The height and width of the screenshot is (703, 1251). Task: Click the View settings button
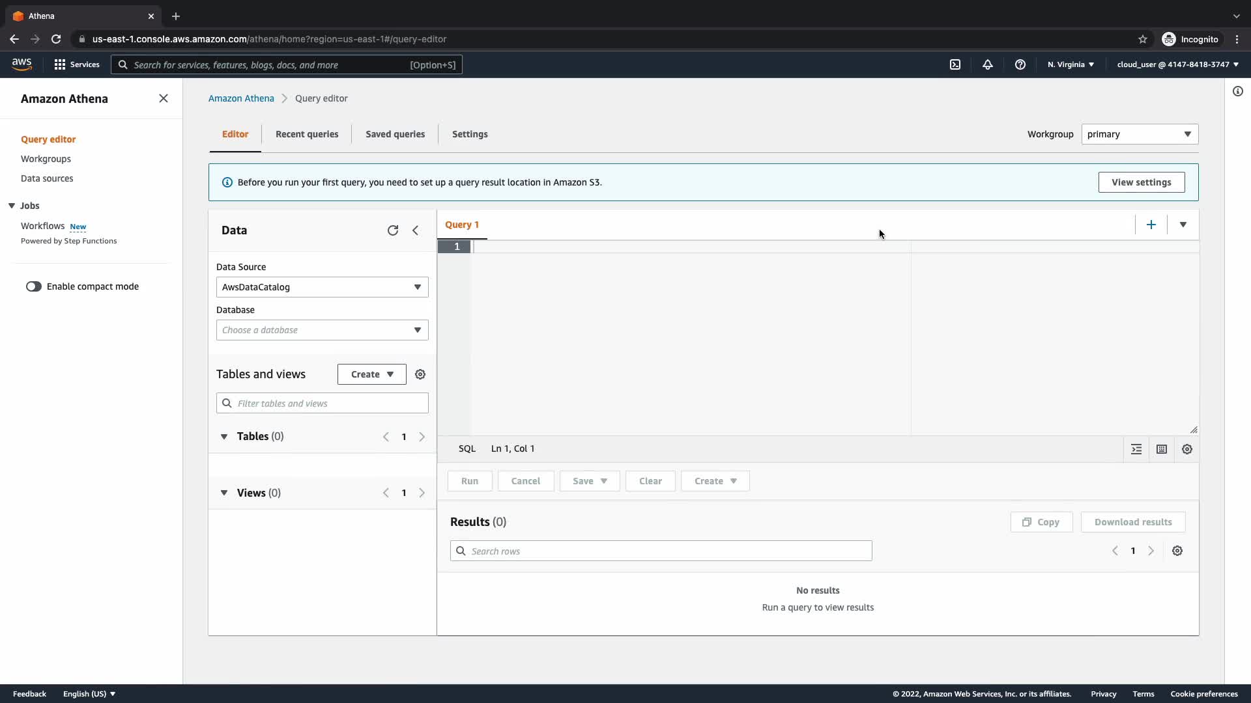(1141, 182)
